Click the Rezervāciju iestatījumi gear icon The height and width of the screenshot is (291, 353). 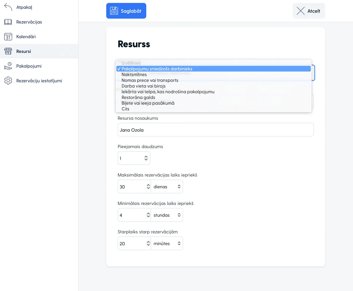[x=8, y=81]
